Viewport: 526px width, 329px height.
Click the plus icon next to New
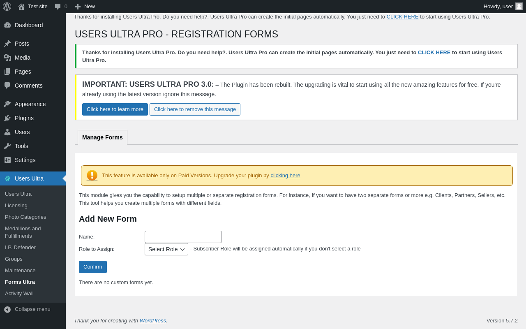click(x=78, y=7)
